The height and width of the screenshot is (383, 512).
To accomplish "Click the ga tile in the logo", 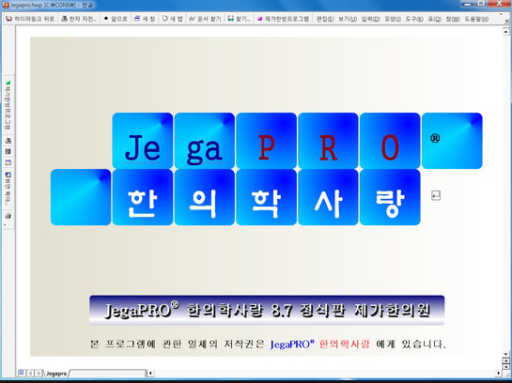I will [205, 141].
